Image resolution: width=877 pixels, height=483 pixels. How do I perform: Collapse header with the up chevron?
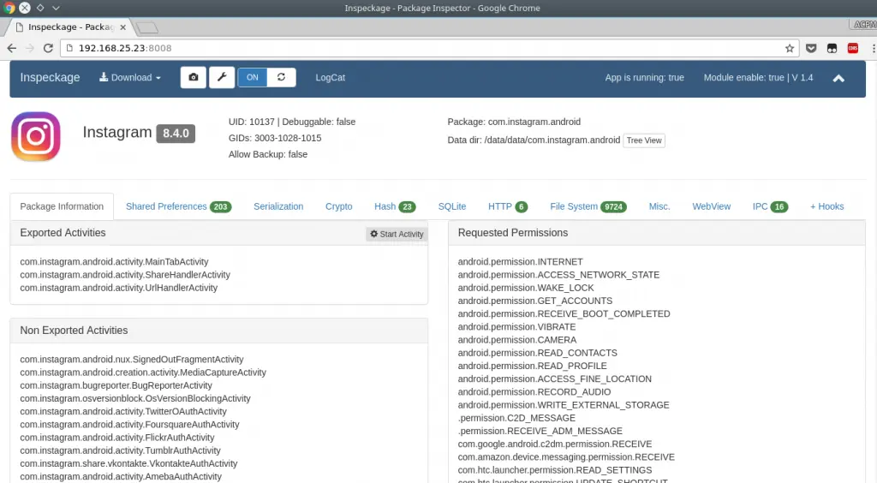point(838,78)
